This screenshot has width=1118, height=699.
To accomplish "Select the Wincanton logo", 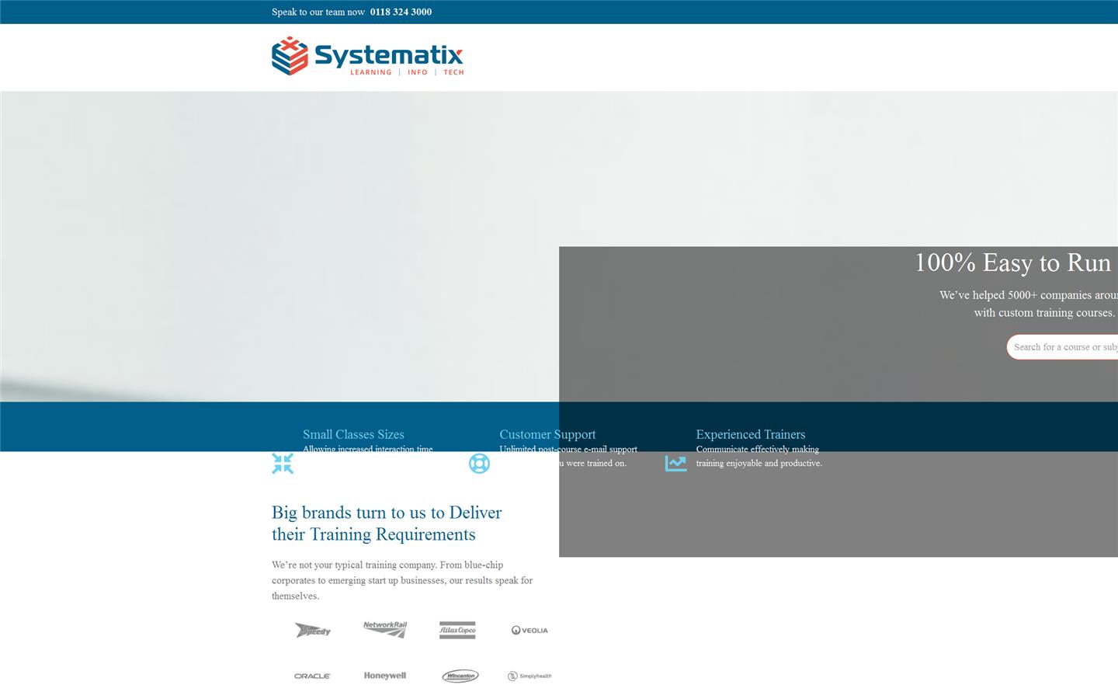I will tap(460, 676).
